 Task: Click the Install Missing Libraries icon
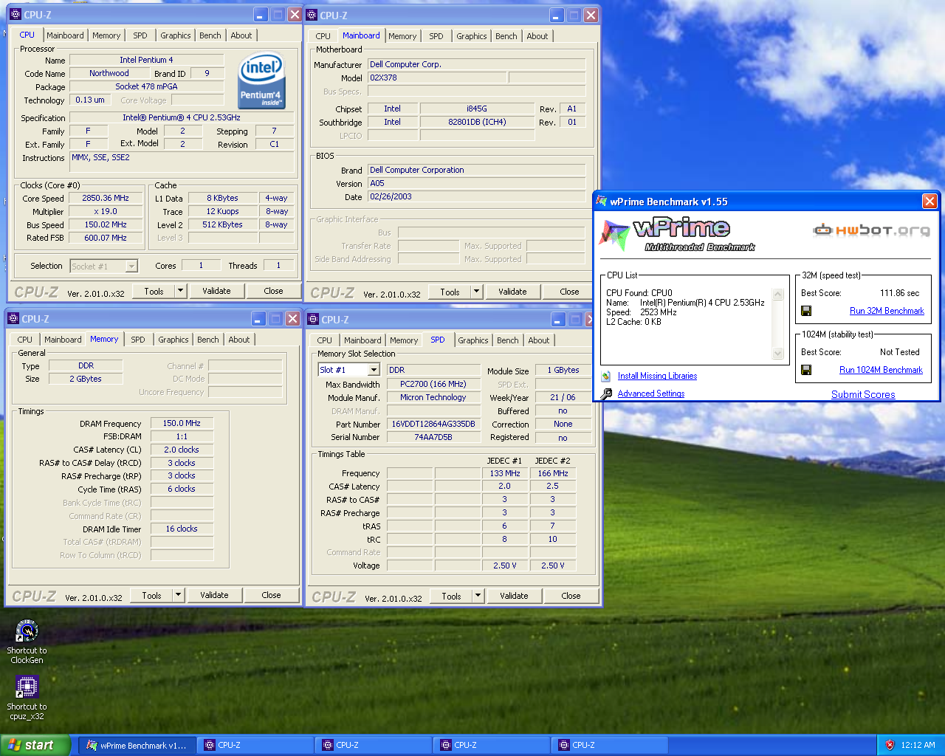click(606, 376)
